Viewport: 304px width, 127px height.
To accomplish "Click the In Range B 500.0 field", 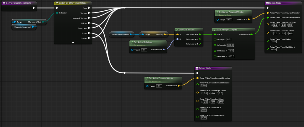I will [230, 45].
